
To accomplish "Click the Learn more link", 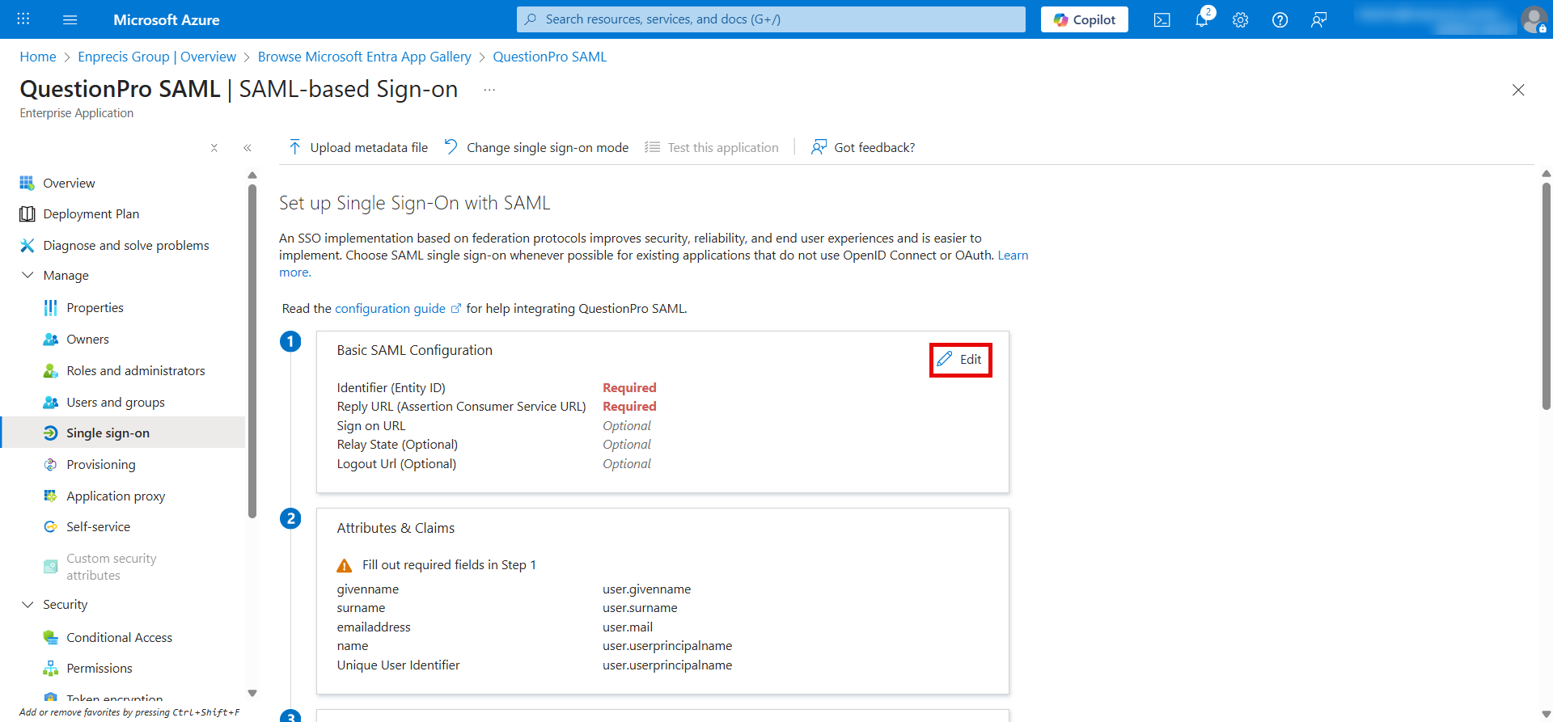I will click(1013, 255).
